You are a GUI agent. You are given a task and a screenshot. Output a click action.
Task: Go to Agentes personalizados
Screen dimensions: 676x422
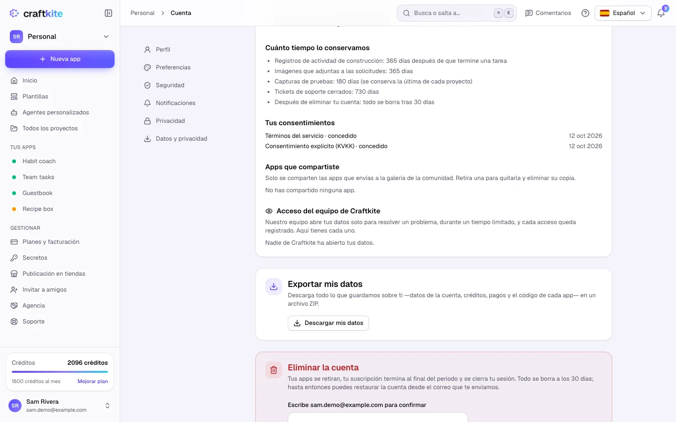click(60, 113)
